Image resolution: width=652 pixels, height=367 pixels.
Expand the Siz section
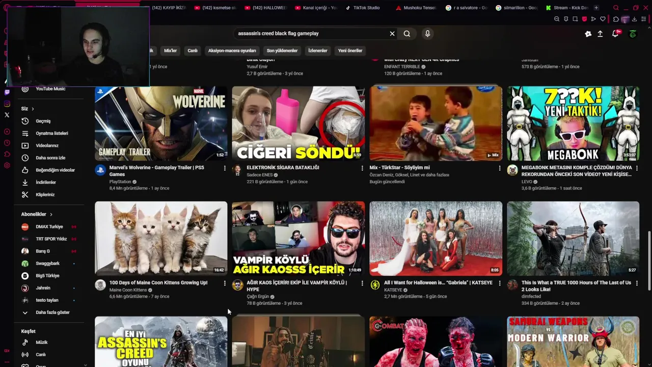coord(28,109)
